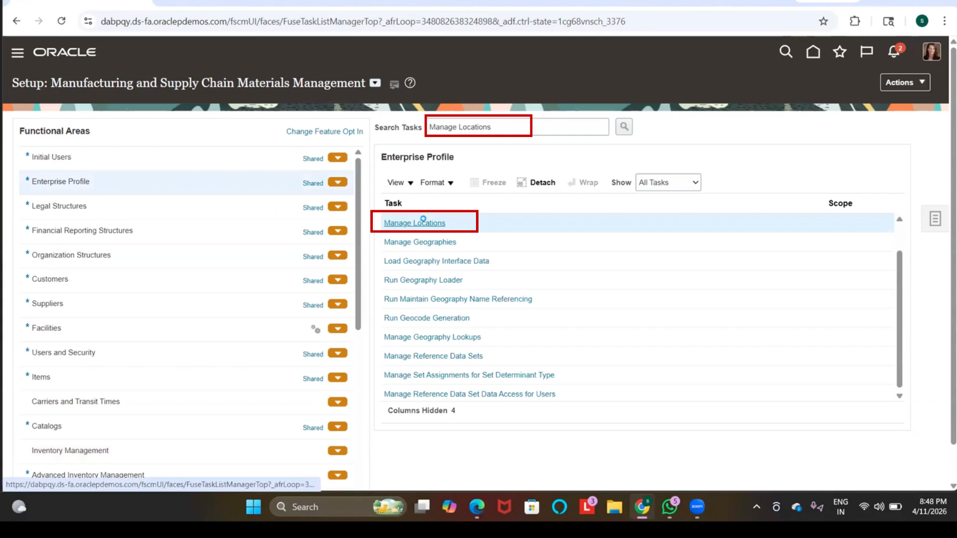Screen dimensions: 957x538
Task: Open the Actions dropdown button
Action: tap(905, 82)
